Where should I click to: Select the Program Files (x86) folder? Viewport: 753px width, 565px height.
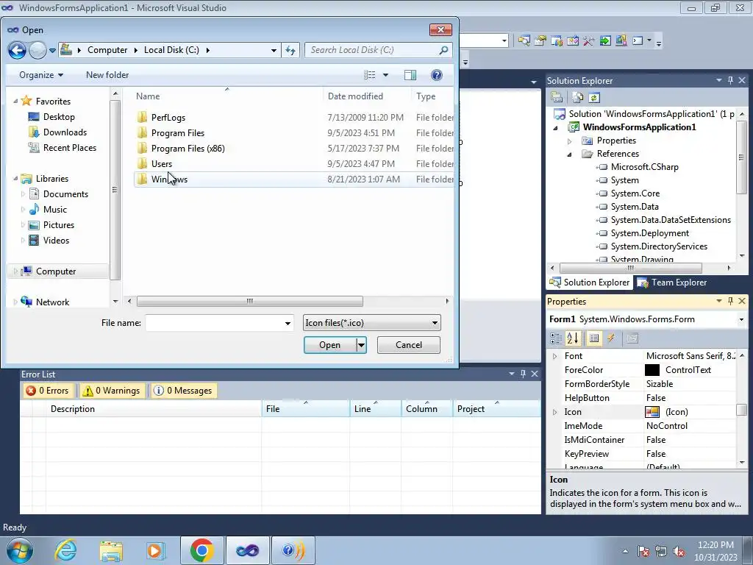pyautogui.click(x=188, y=149)
